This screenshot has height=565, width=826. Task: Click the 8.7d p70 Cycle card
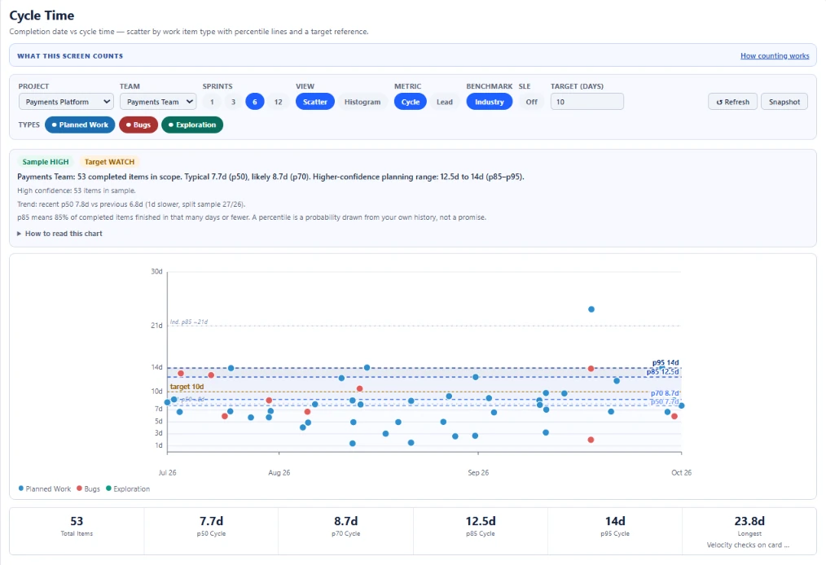point(345,531)
